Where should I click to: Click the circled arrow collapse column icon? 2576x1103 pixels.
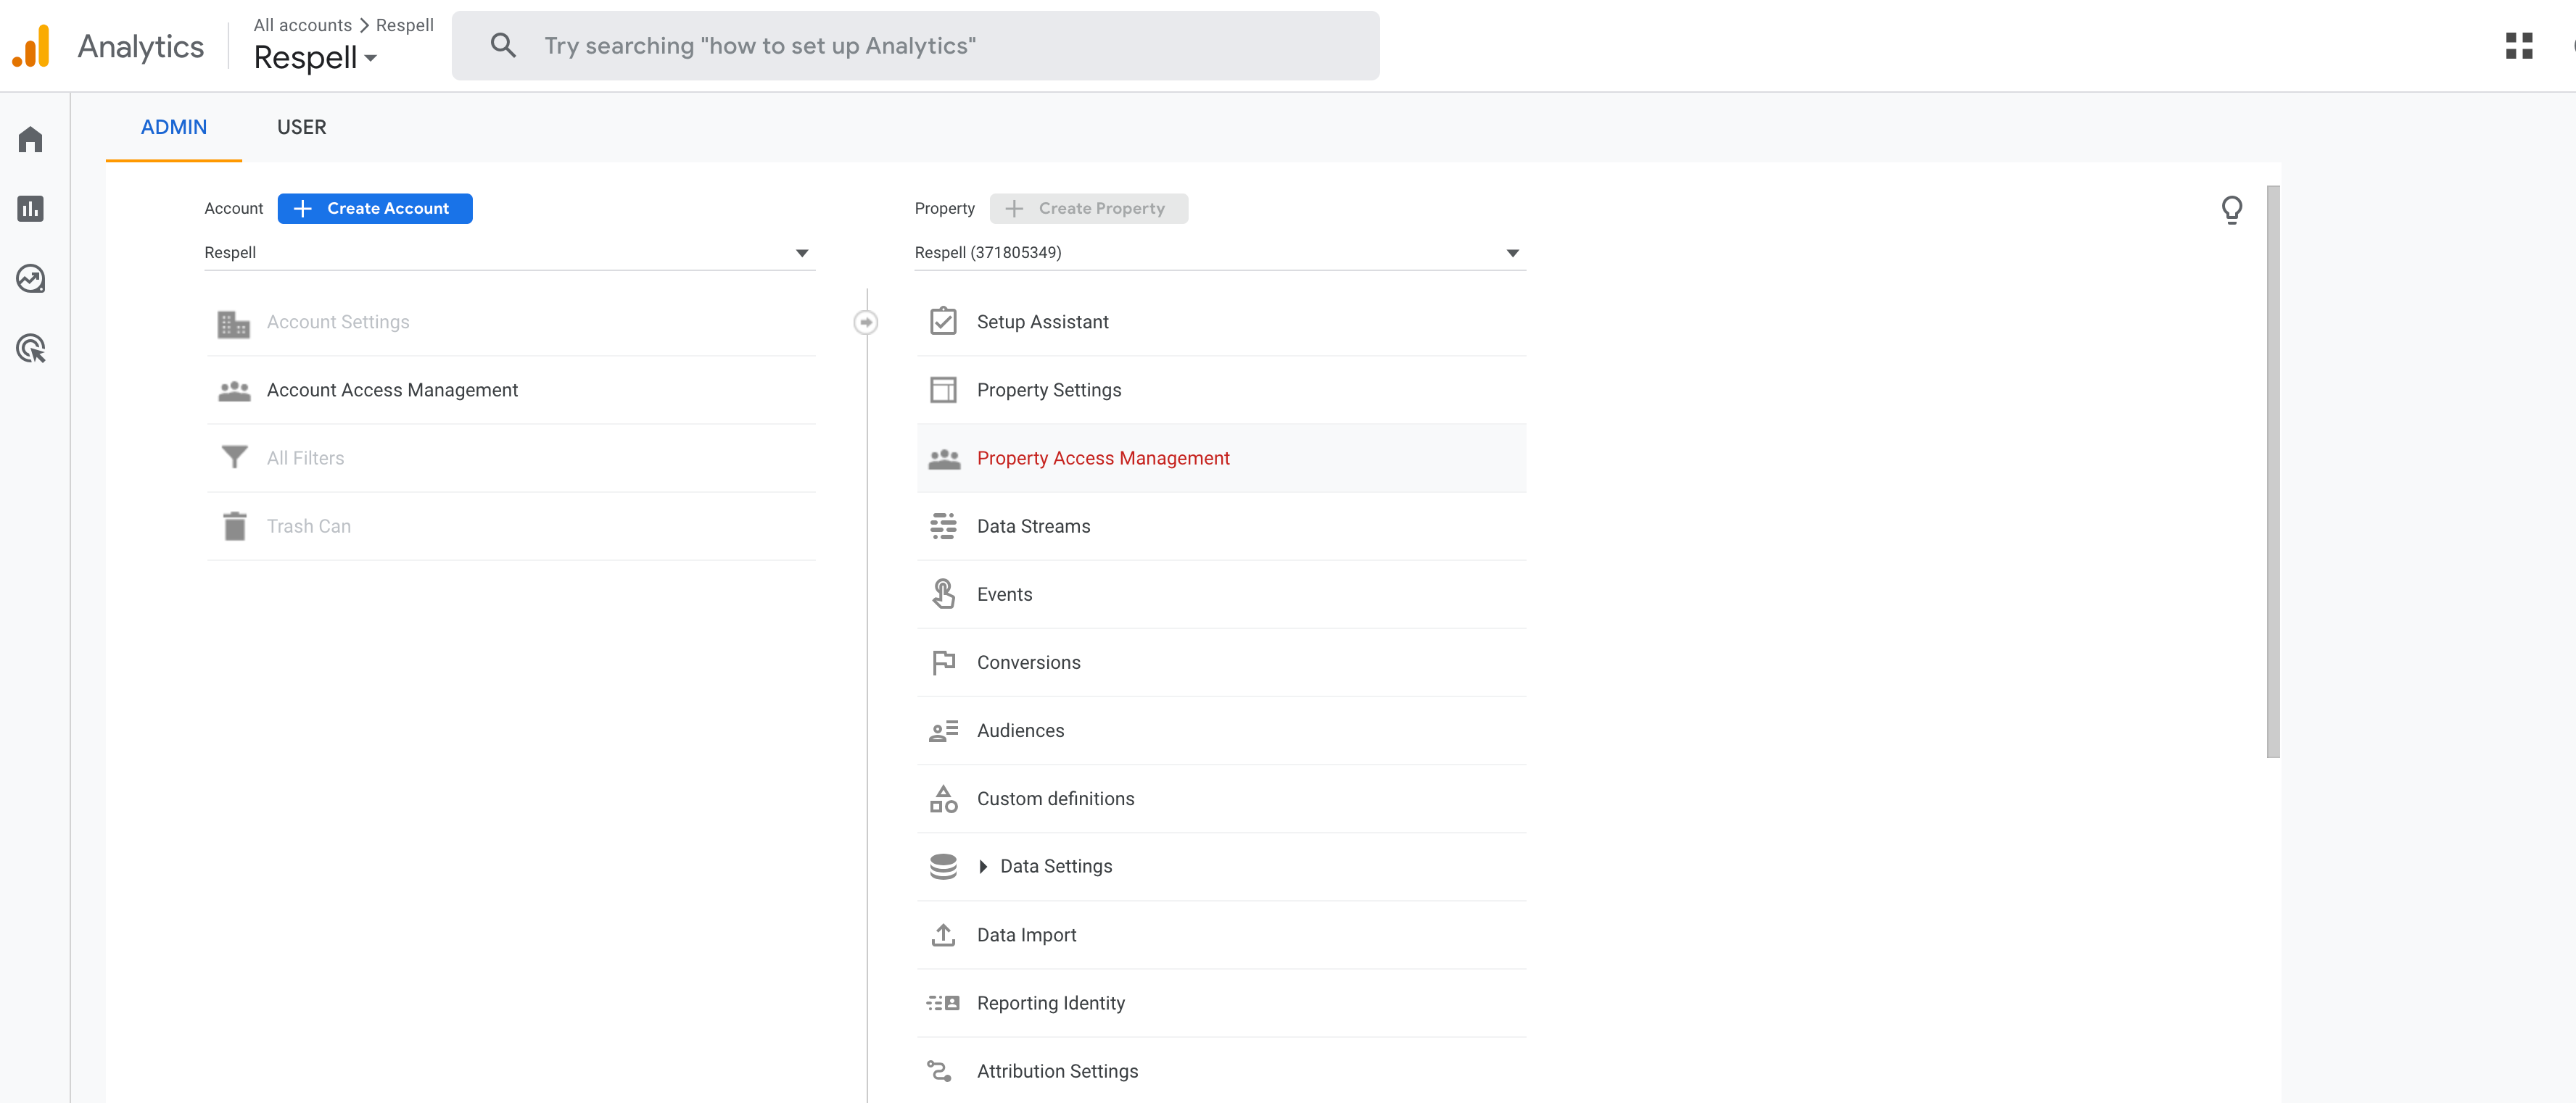point(866,322)
